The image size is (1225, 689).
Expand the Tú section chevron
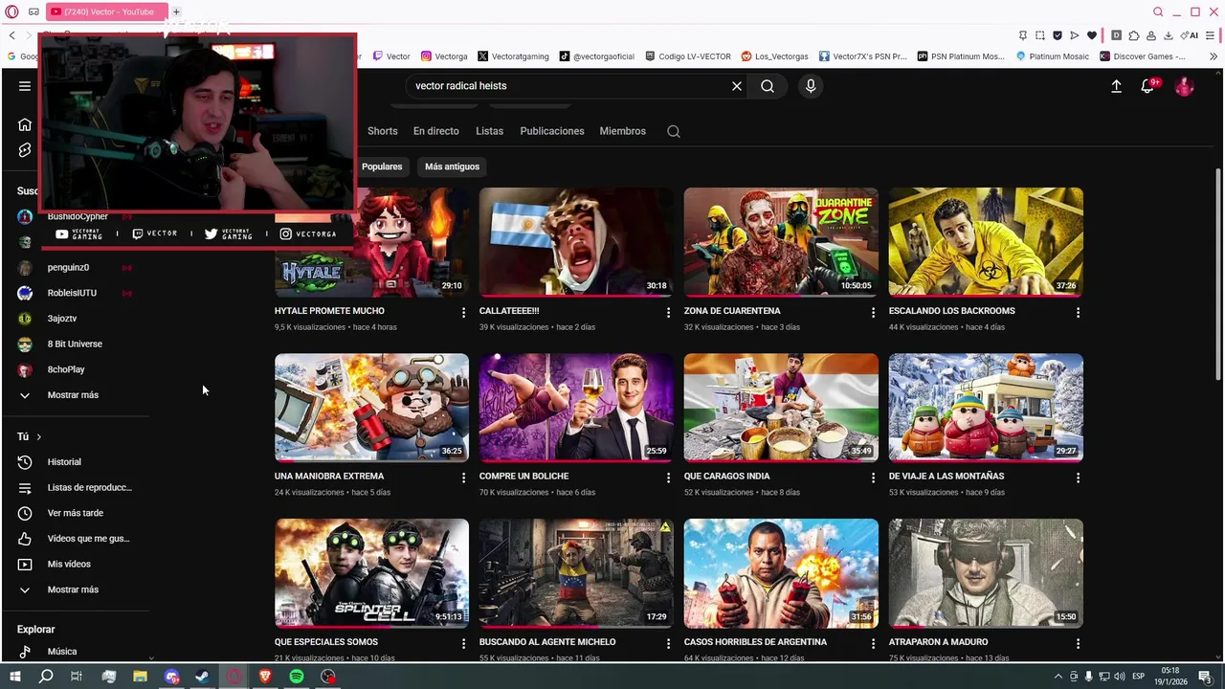(38, 437)
